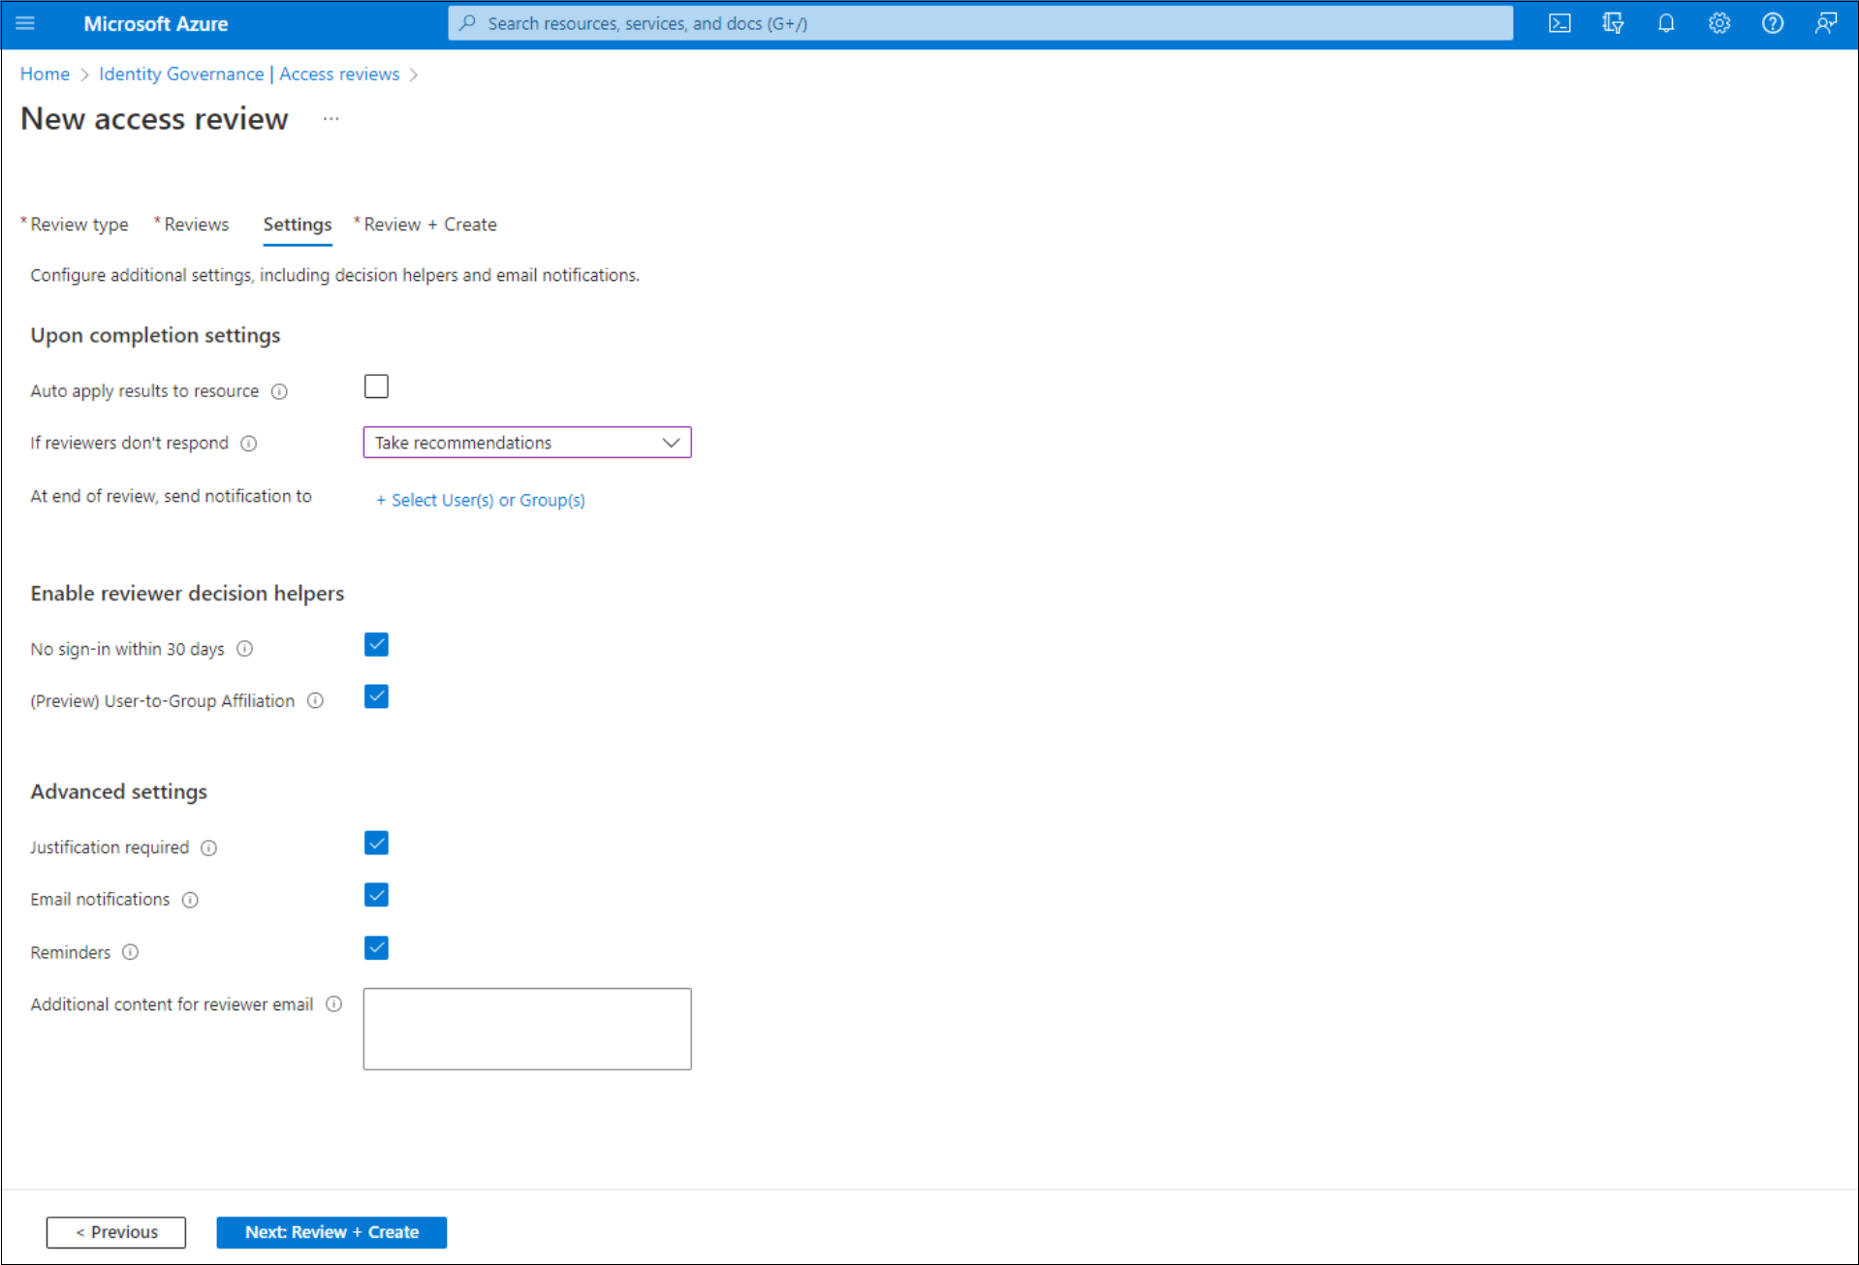Viewport: 1859px width, 1265px height.
Task: Click the additional content for reviewer email field
Action: click(526, 1028)
